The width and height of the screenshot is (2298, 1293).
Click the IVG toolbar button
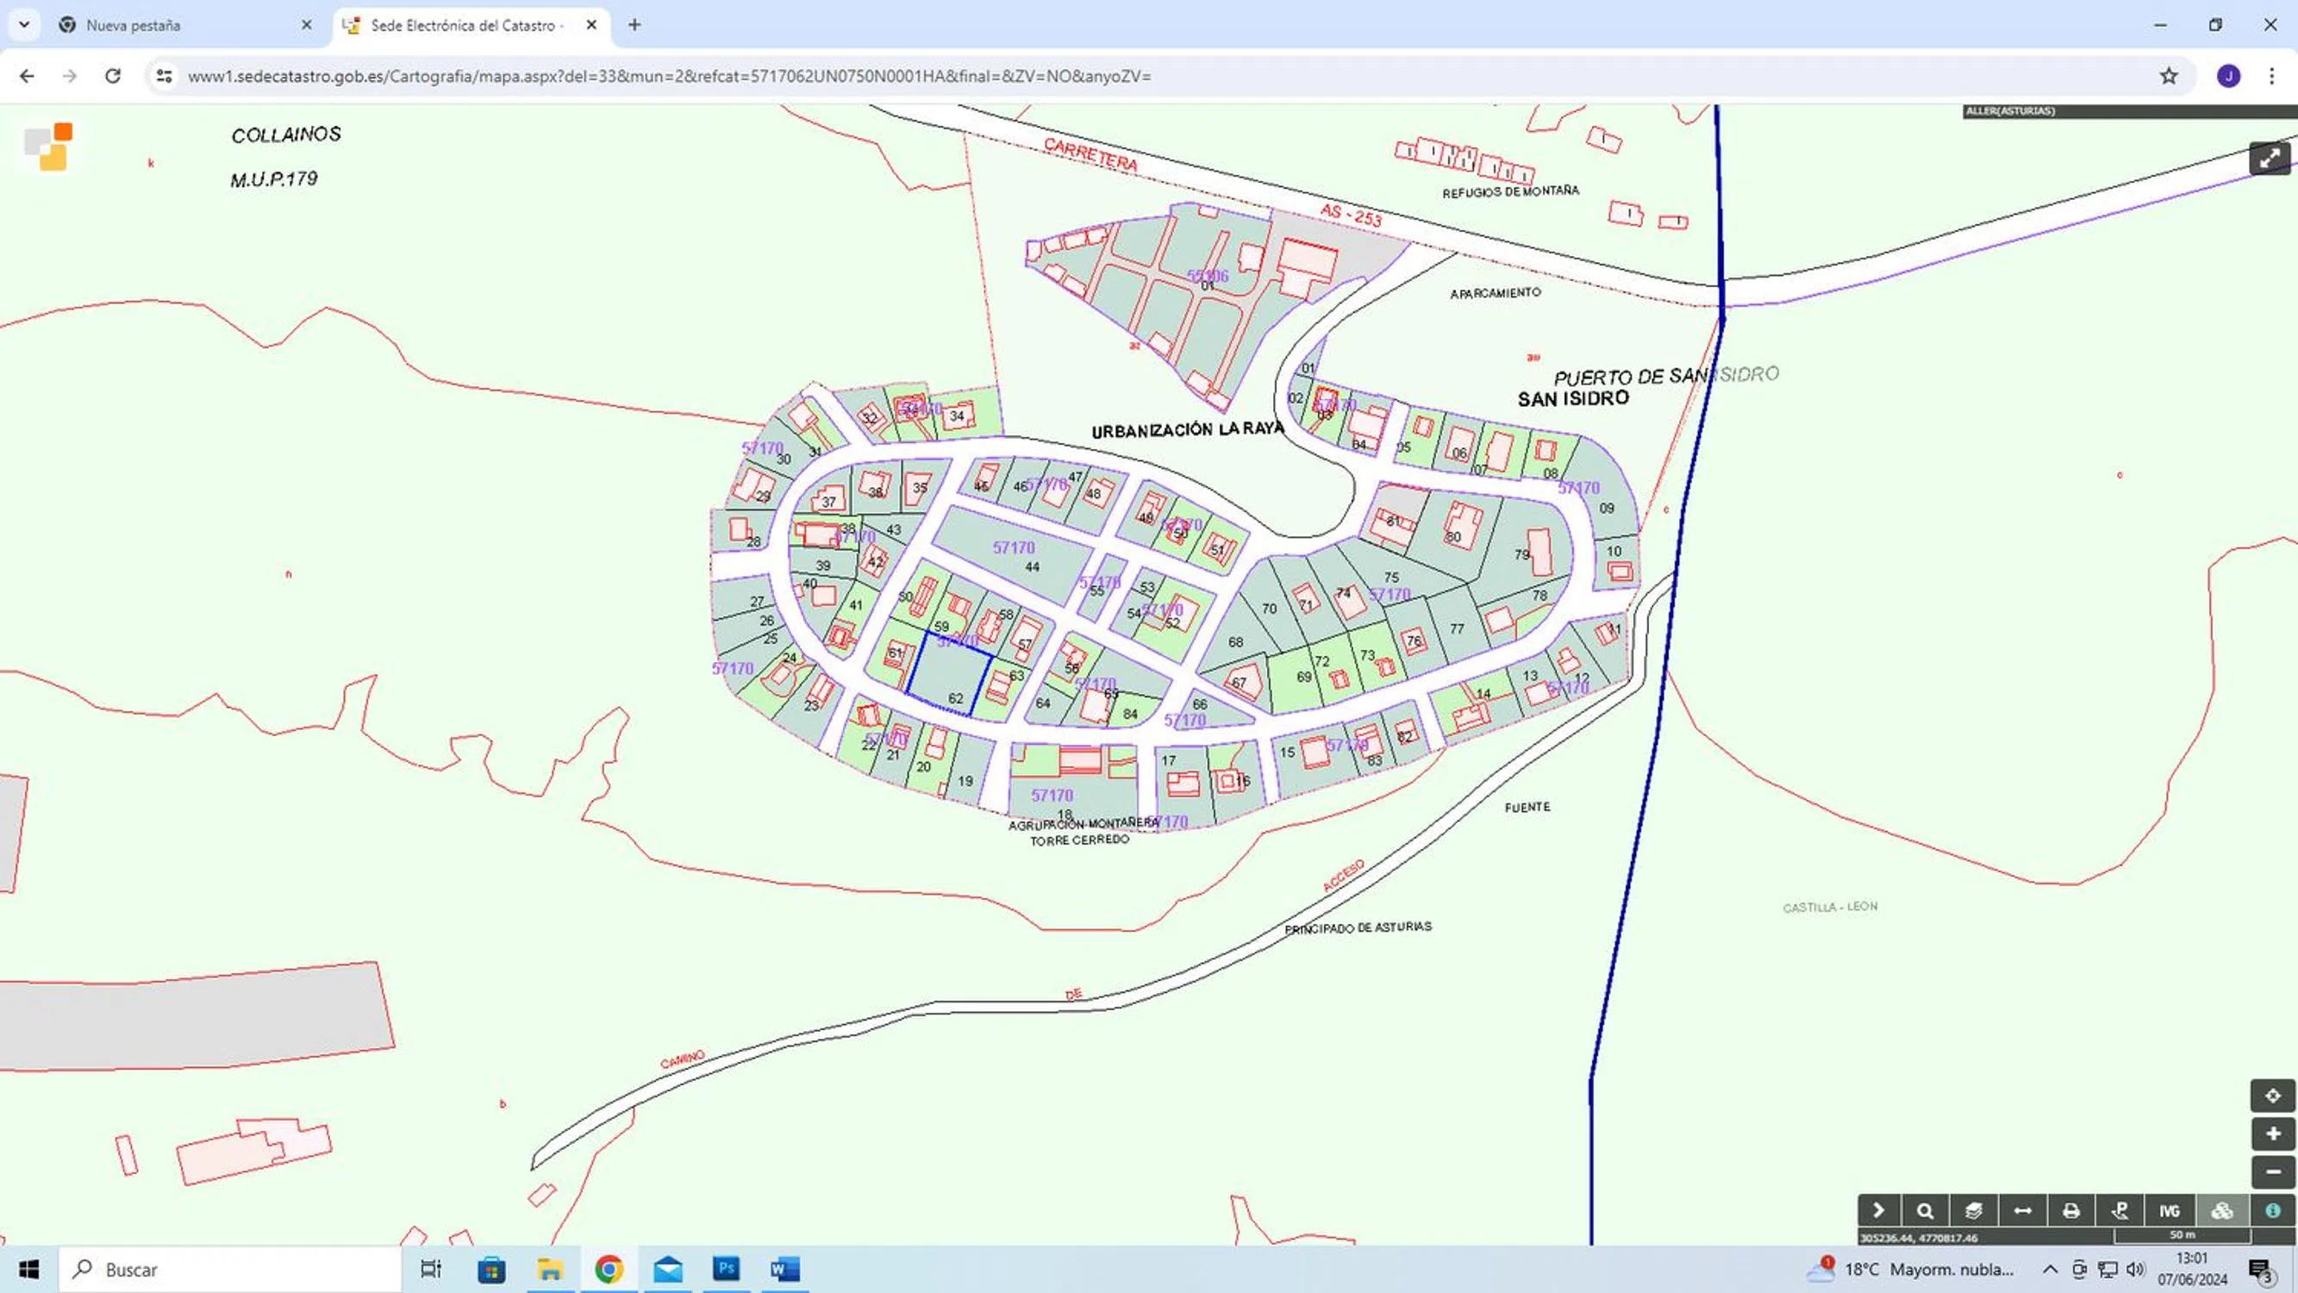click(x=2170, y=1211)
